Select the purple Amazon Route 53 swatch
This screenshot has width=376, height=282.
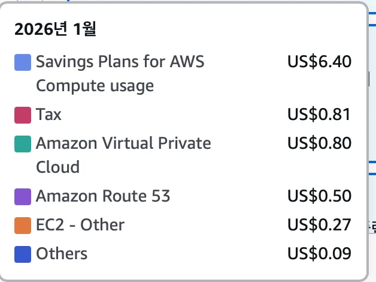click(x=23, y=196)
